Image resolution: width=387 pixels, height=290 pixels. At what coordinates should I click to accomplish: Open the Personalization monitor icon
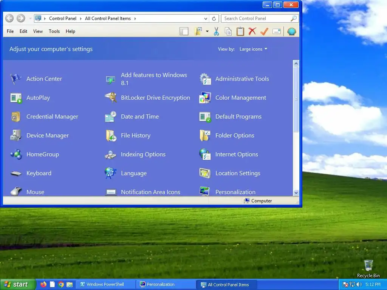205,191
